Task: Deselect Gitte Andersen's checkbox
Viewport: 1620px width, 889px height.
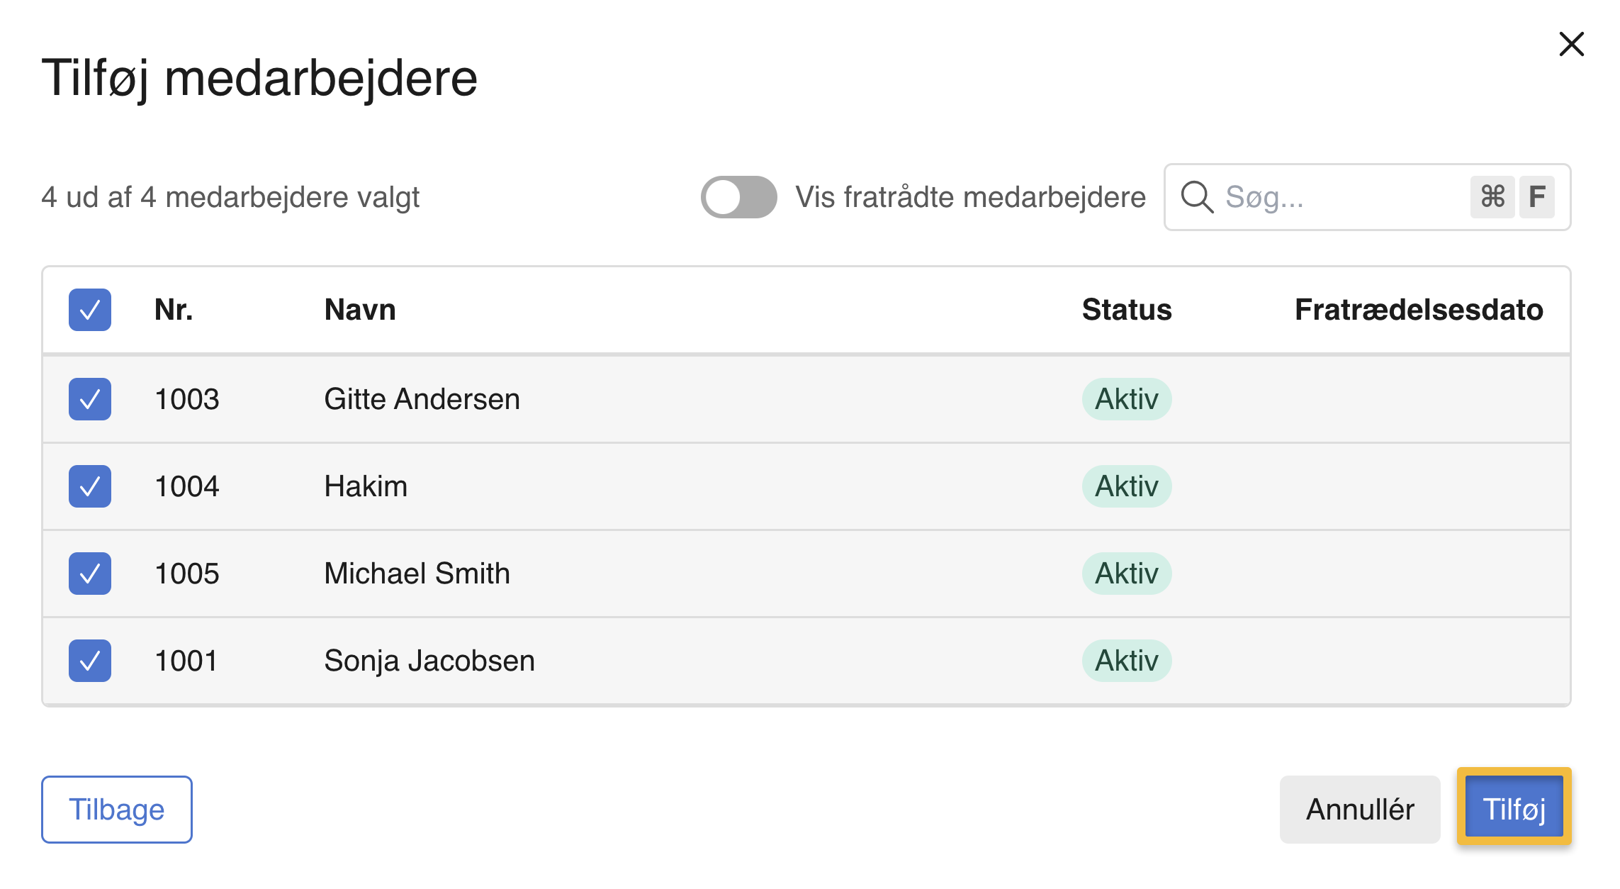Action: (90, 399)
